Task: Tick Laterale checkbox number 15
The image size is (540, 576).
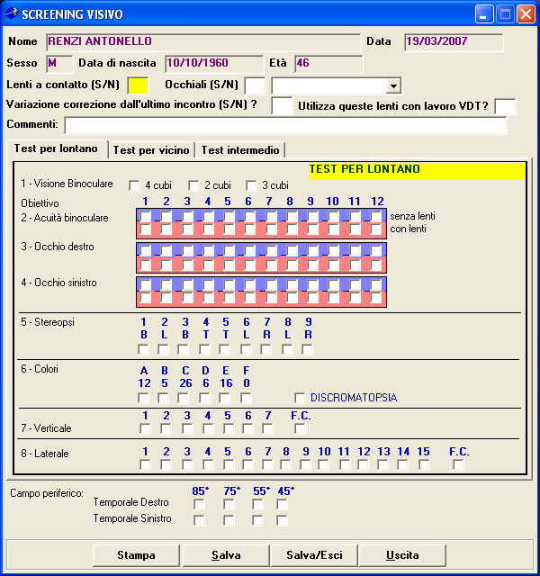Action: [424, 464]
